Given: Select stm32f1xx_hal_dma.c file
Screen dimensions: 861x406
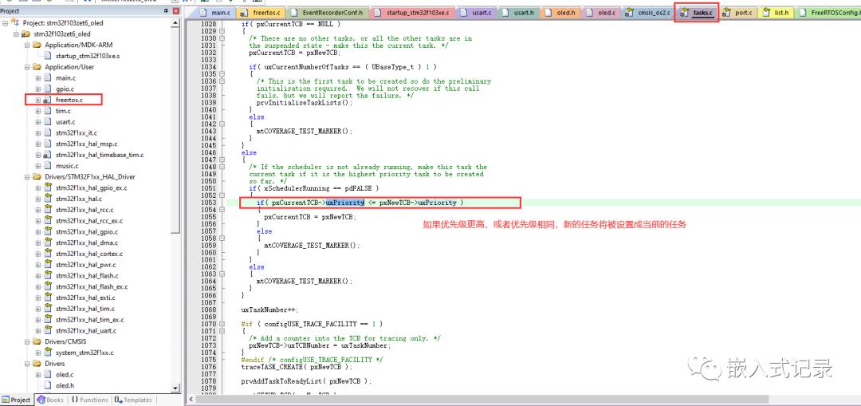Looking at the screenshot, I should pos(85,242).
